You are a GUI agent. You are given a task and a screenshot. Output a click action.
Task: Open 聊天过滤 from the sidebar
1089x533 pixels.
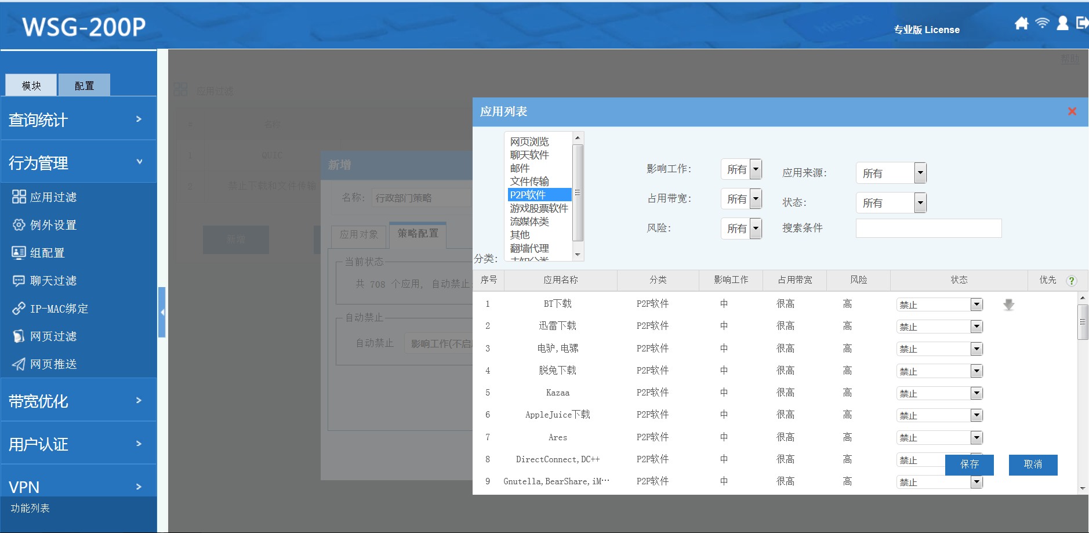53,281
